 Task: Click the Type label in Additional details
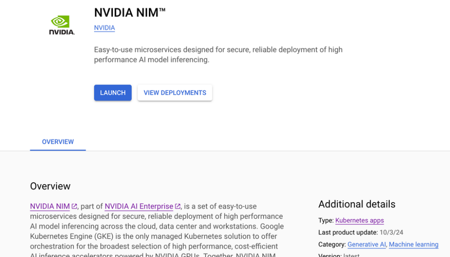[325, 221]
